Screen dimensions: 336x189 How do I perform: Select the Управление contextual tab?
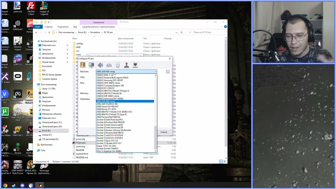pyautogui.click(x=98, y=22)
